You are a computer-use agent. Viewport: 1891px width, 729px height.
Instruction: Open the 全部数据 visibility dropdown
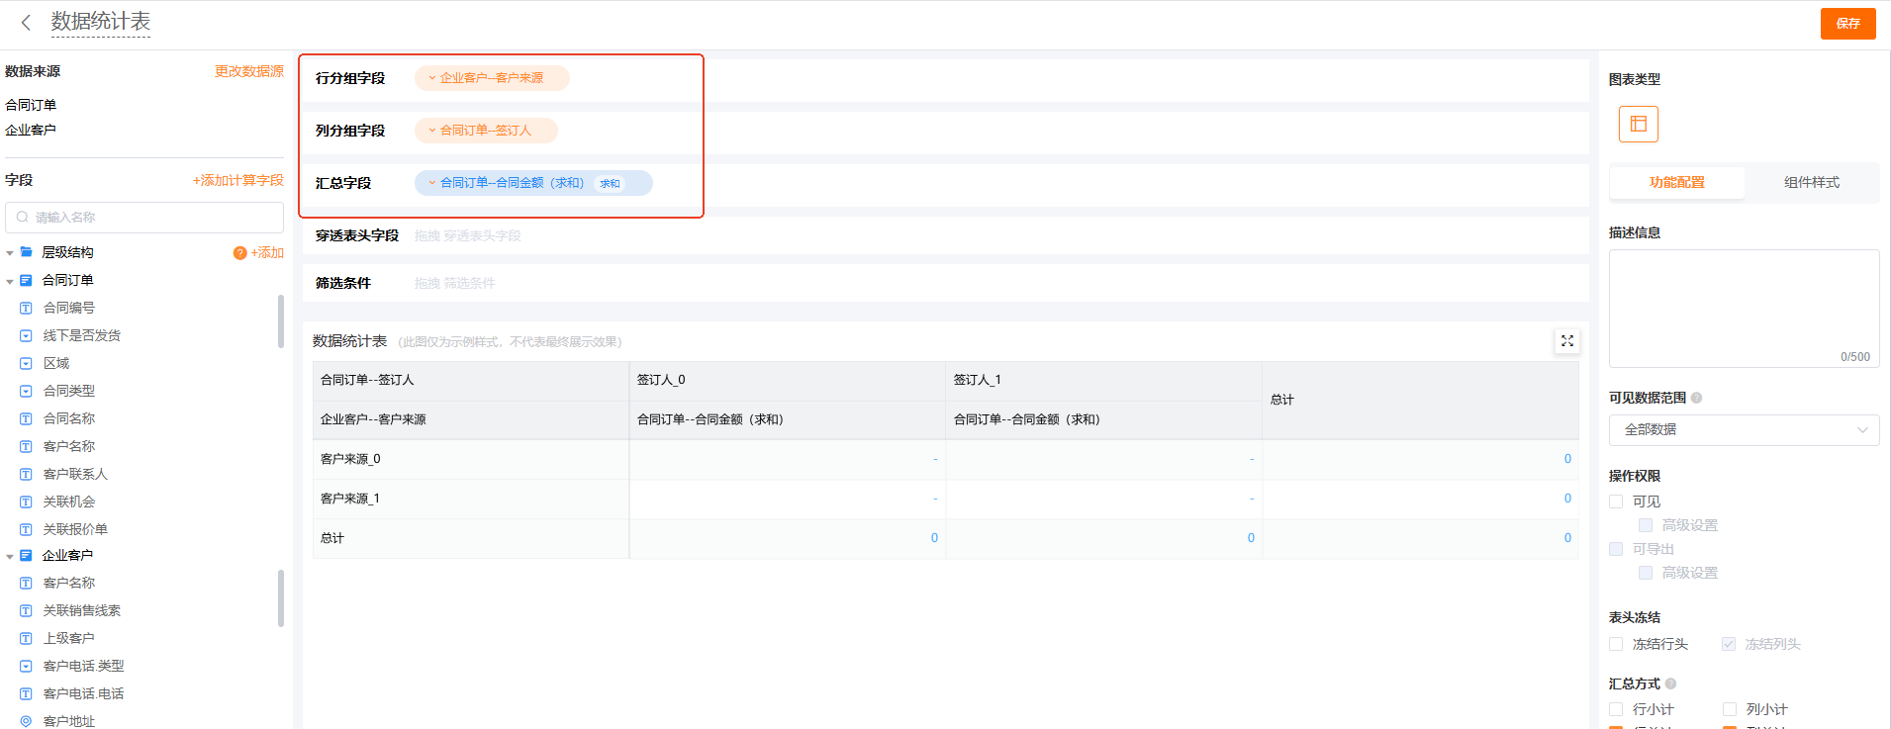click(x=1744, y=429)
